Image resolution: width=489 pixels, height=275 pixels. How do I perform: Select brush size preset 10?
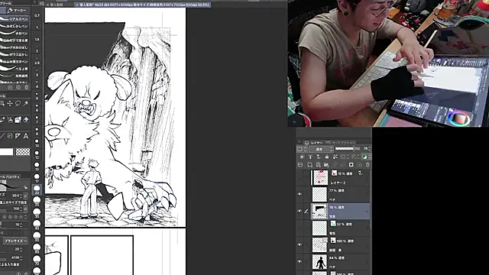(37, 143)
